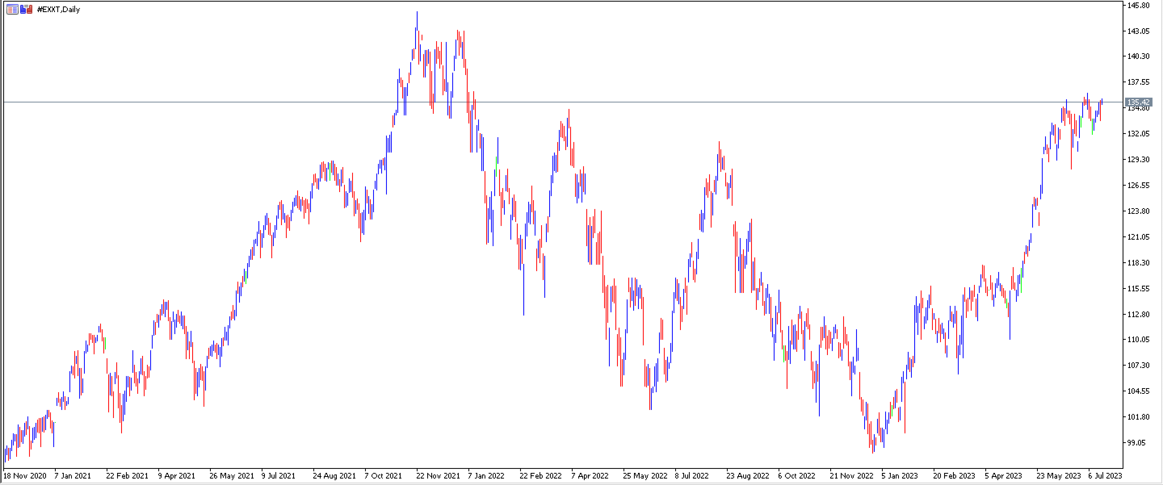
Task: Click the #EXXT,Daily chart title
Action: (x=58, y=9)
